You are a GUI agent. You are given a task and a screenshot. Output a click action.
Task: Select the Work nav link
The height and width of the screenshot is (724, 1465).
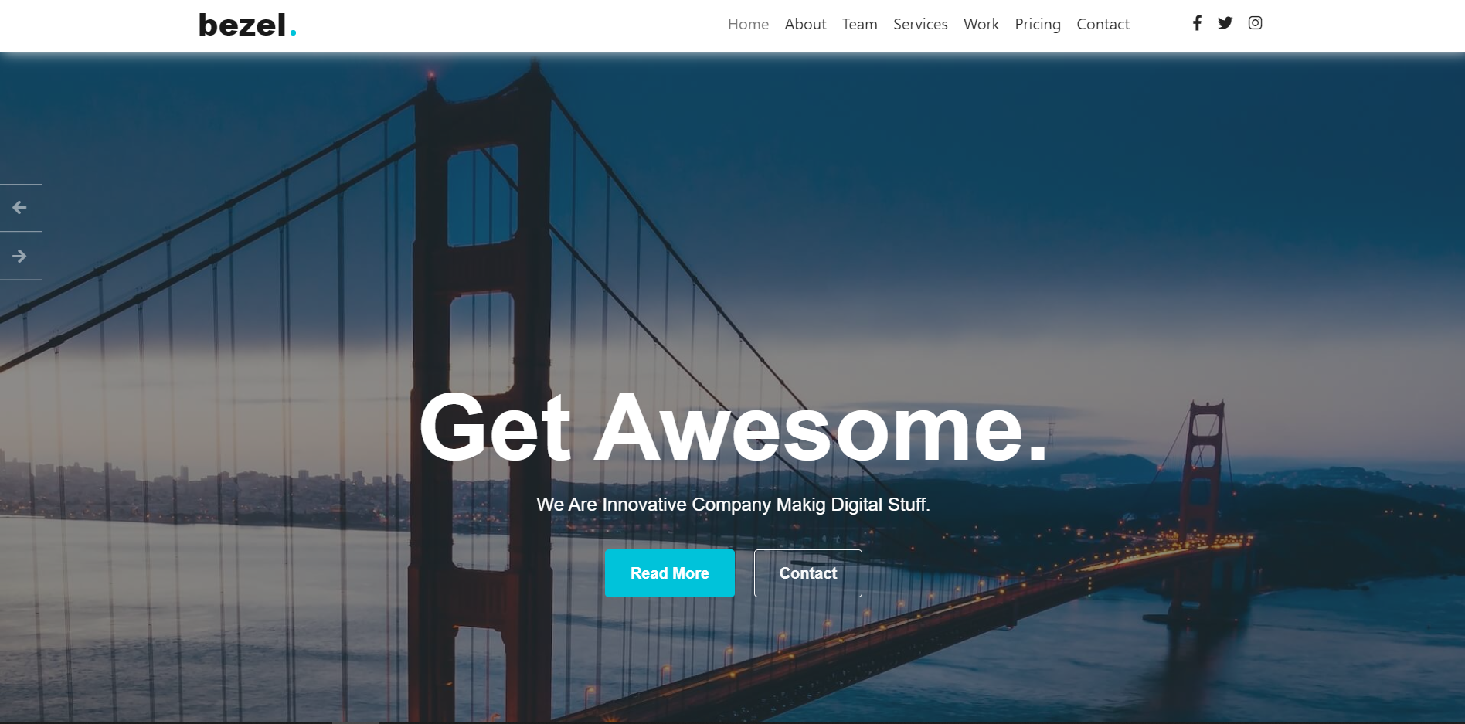click(981, 25)
